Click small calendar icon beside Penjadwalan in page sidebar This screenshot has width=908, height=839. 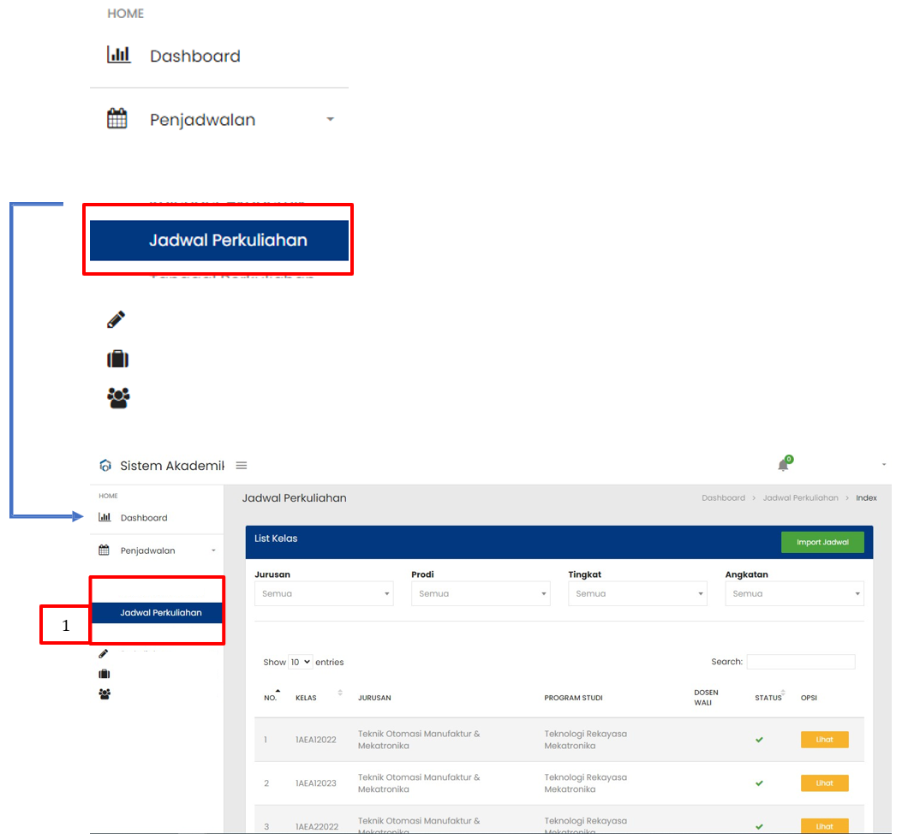click(104, 550)
